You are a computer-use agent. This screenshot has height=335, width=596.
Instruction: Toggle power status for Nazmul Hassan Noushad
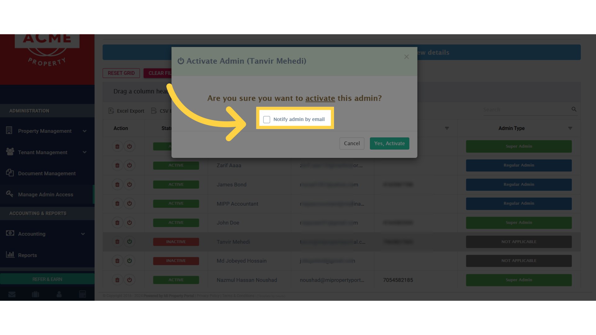129,280
